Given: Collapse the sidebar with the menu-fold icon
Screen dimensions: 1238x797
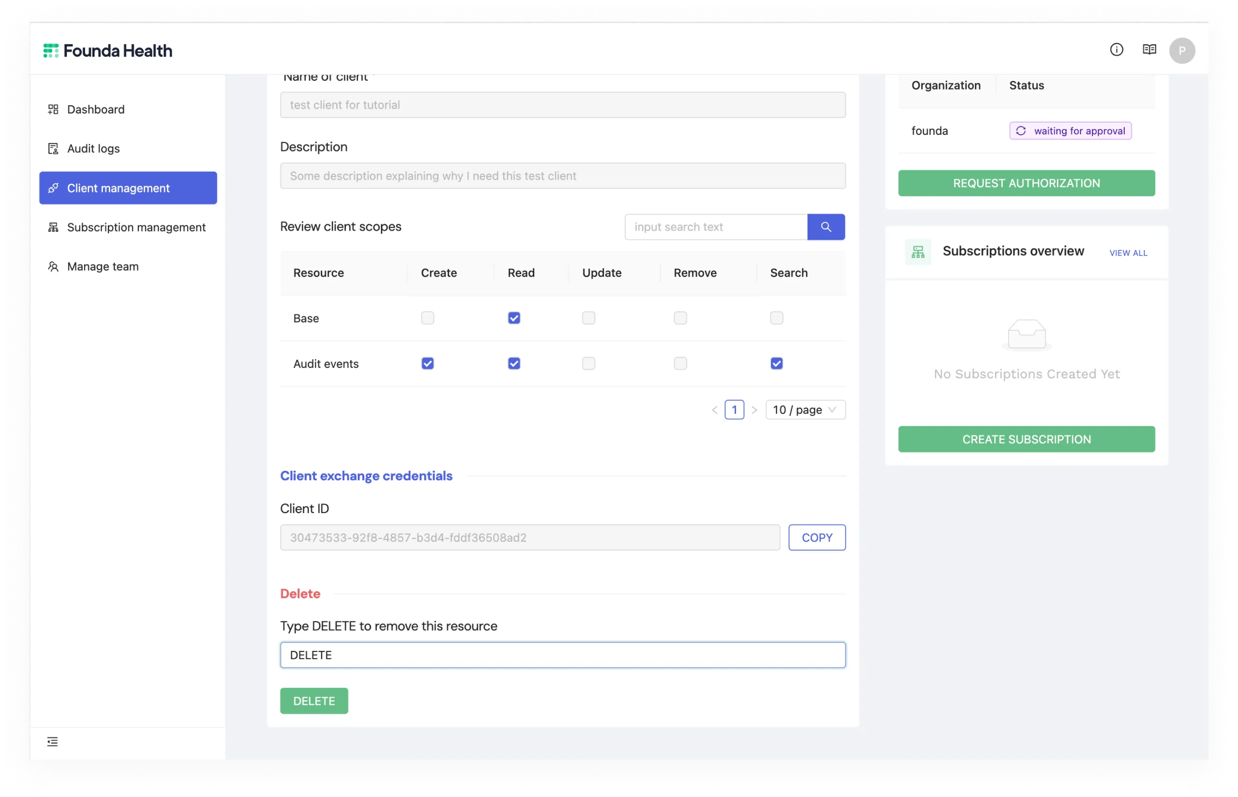Looking at the screenshot, I should click(52, 741).
